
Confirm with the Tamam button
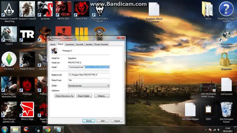pyautogui.click(x=89, y=121)
